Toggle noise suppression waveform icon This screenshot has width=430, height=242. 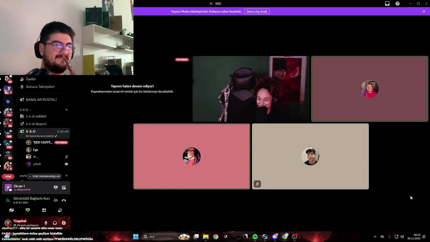click(56, 200)
